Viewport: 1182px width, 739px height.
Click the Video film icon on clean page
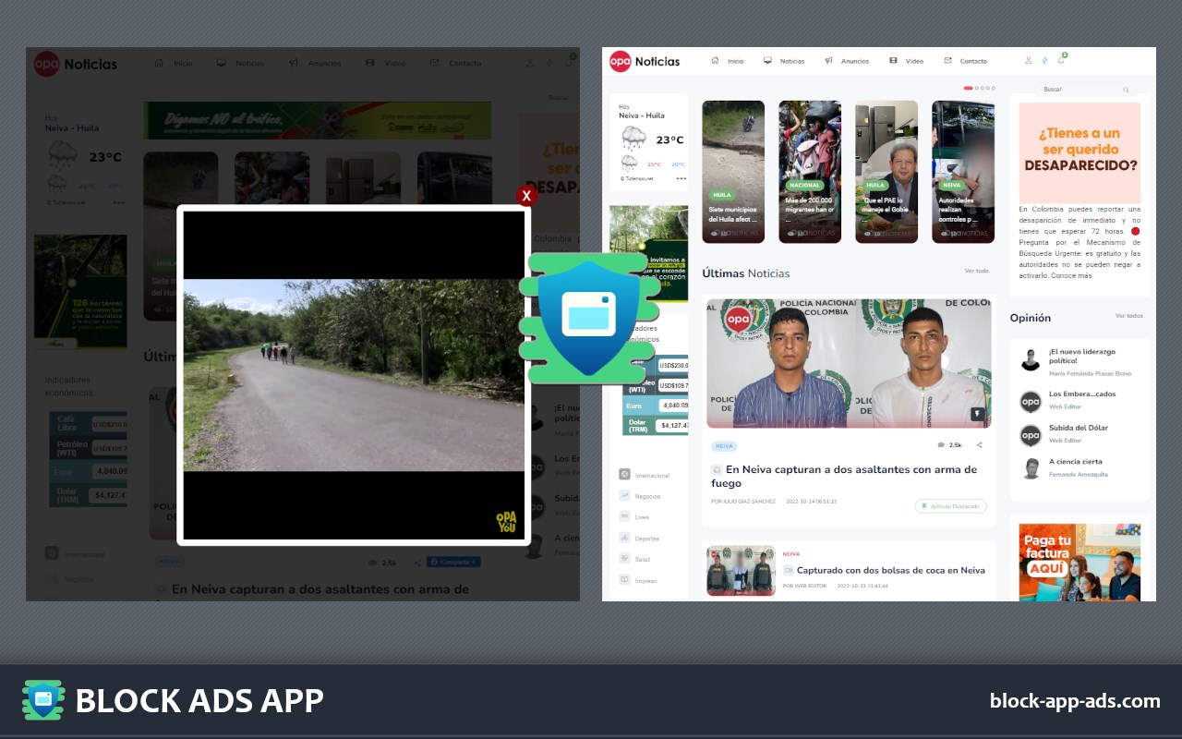(x=893, y=61)
